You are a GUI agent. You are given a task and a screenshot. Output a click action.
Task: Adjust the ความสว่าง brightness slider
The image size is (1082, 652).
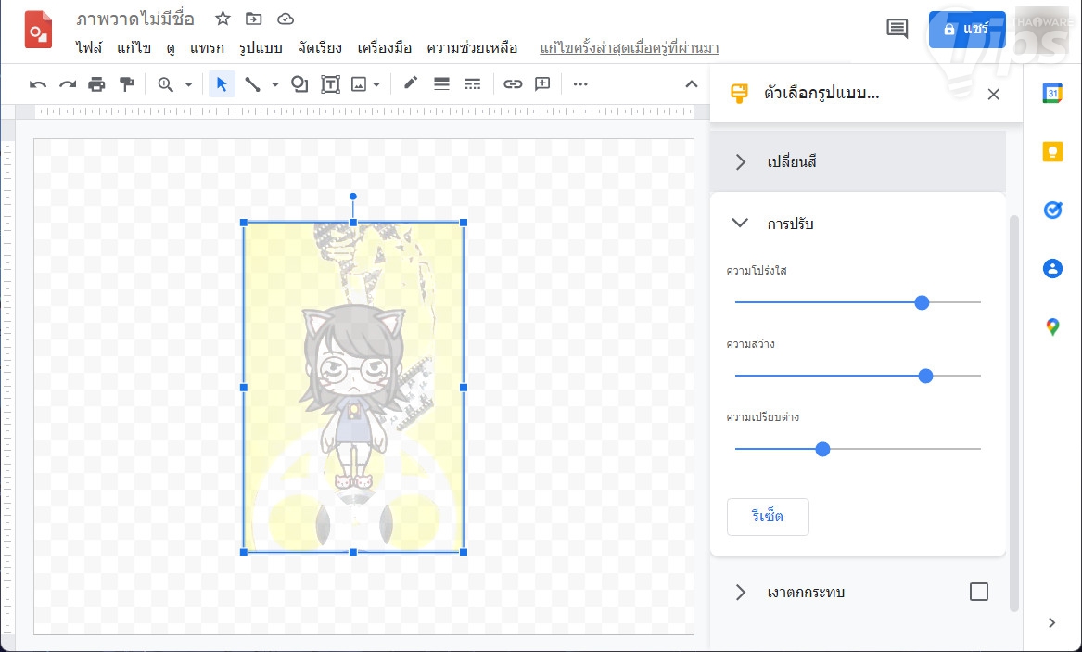[925, 376]
